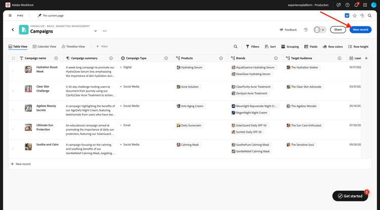Switch to Table View tab

18,46
